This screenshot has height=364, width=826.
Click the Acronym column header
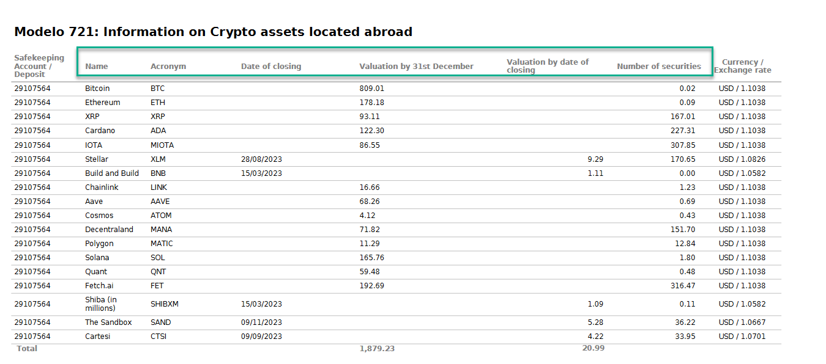(168, 66)
